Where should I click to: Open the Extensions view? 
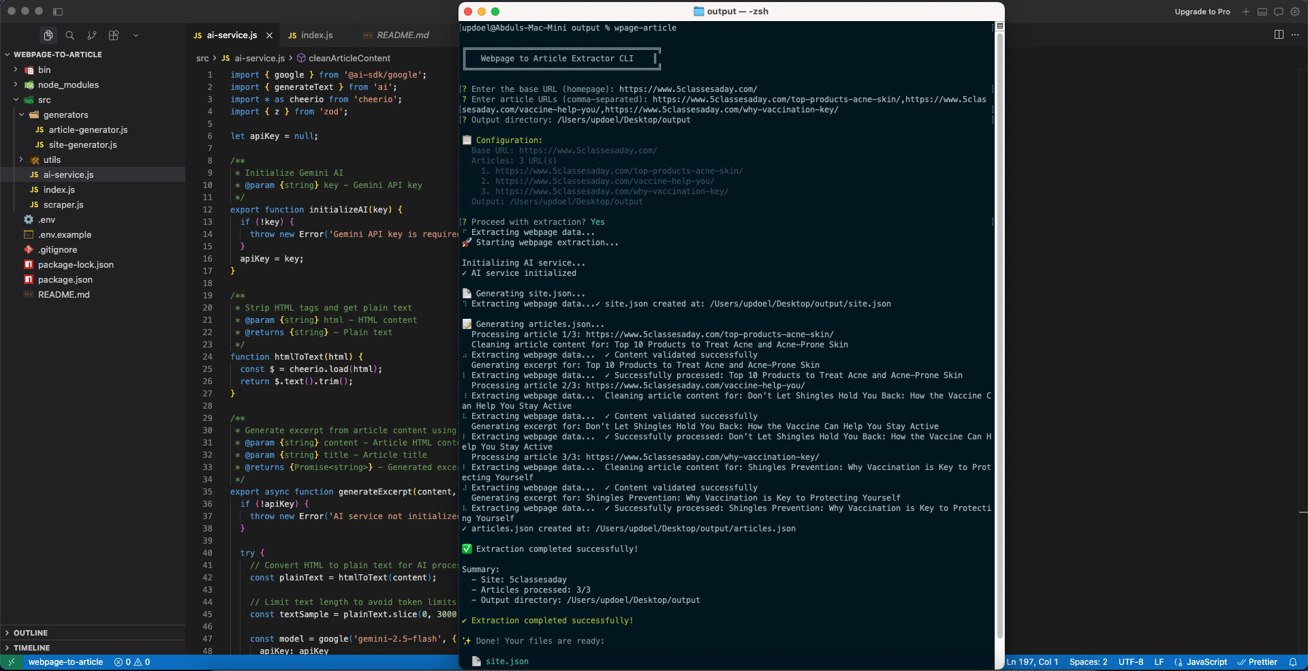[x=114, y=35]
